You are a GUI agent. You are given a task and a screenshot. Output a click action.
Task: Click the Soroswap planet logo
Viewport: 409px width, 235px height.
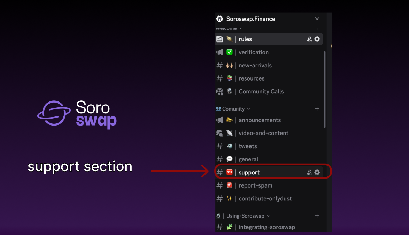tap(54, 113)
